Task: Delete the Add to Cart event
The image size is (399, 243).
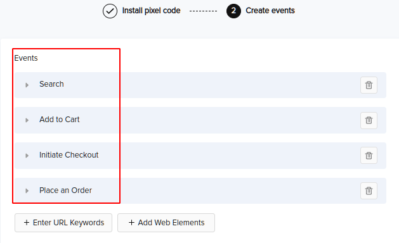Action: (369, 120)
